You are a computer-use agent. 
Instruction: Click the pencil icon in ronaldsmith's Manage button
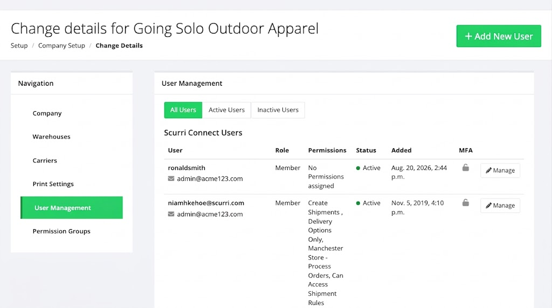point(488,170)
